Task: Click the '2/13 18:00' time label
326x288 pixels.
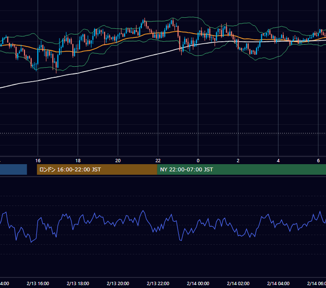Action: (x=78, y=283)
